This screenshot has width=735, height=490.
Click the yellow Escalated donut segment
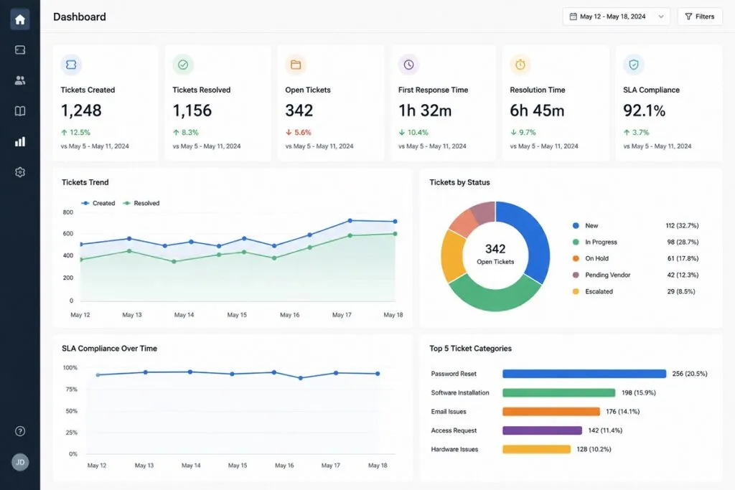pyautogui.click(x=451, y=256)
